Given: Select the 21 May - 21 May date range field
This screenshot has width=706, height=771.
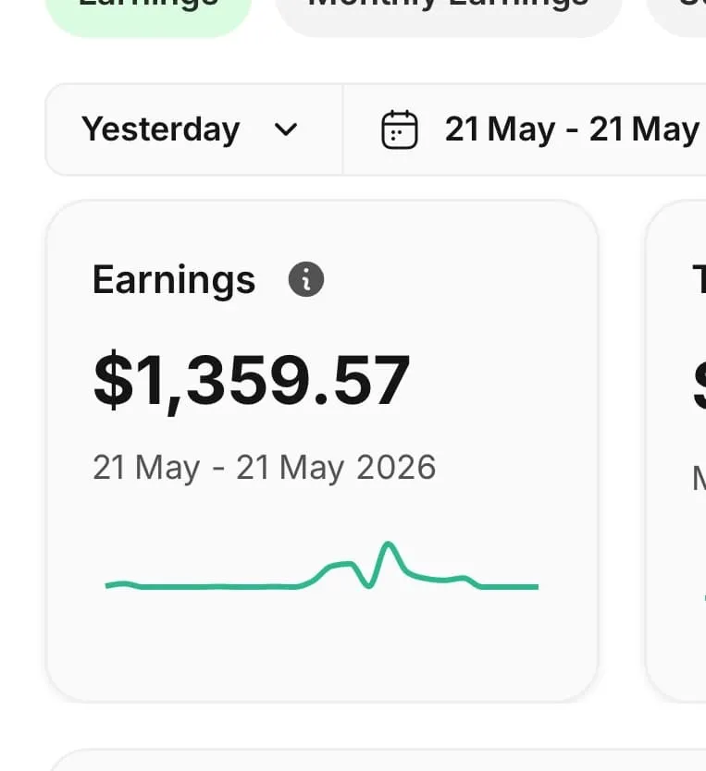Looking at the screenshot, I should click(525, 129).
